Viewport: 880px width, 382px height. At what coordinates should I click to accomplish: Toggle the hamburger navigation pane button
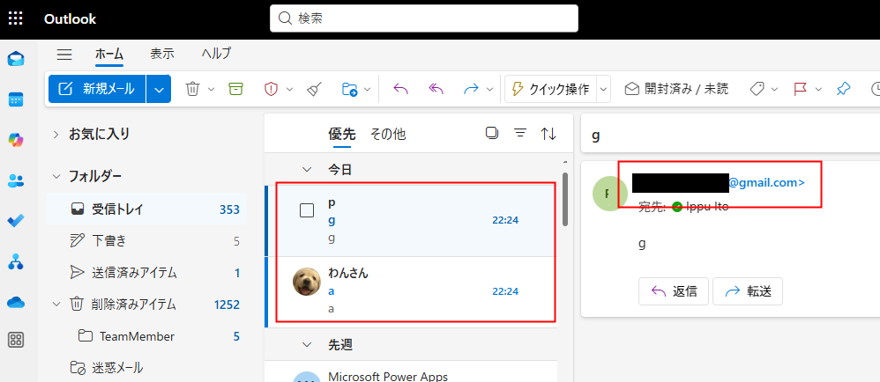click(64, 55)
